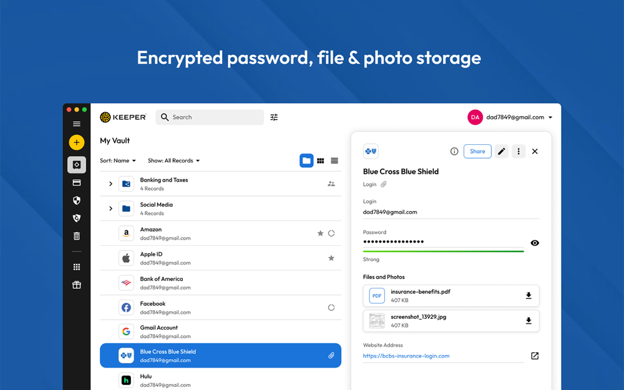Click insurance-benefits.pdf file name
624x390 pixels.
420,291
